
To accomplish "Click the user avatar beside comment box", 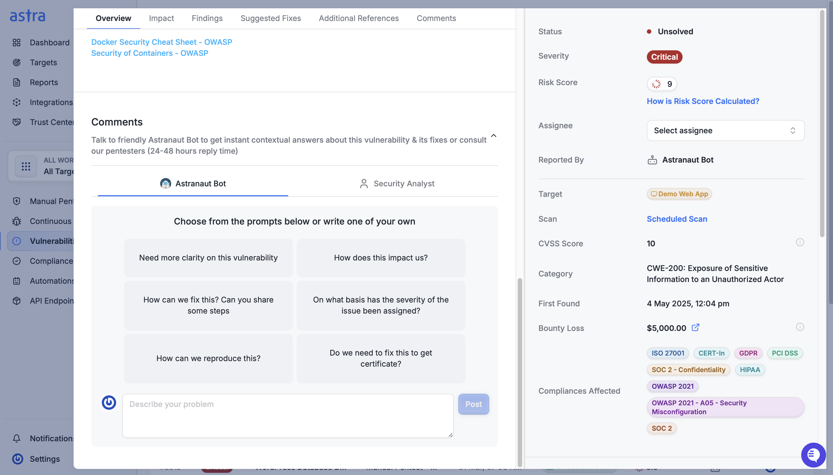I will point(109,402).
